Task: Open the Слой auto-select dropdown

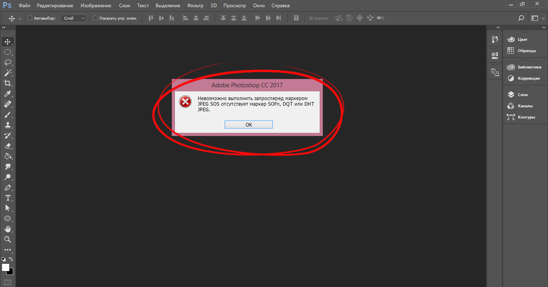Action: point(73,18)
